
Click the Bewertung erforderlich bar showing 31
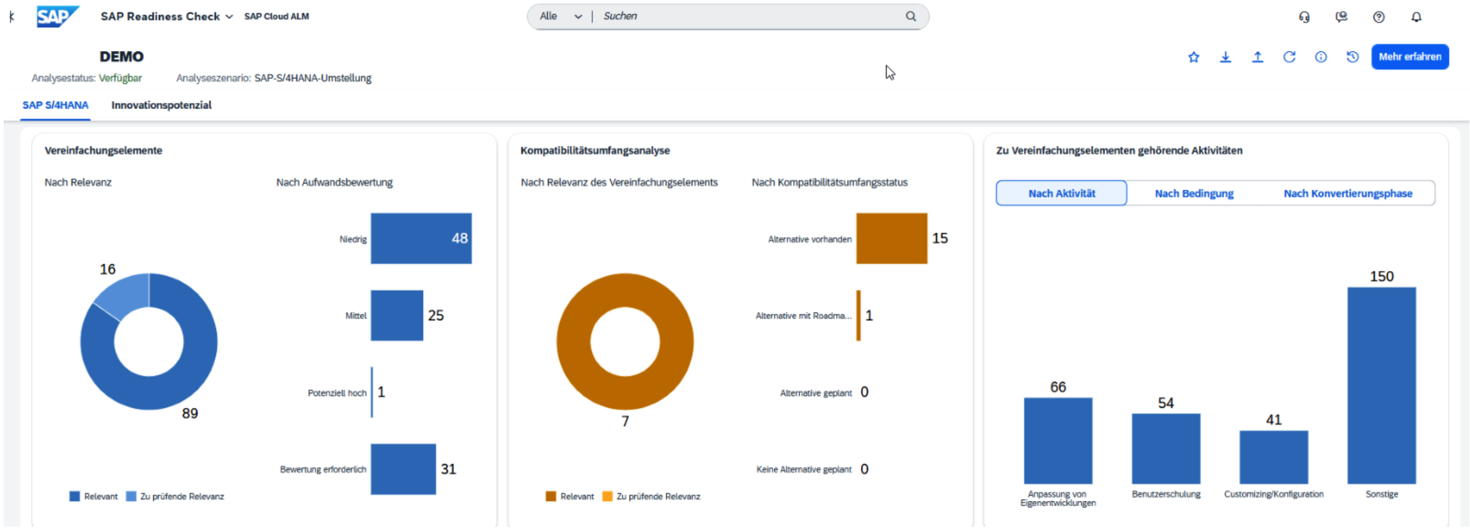(403, 470)
